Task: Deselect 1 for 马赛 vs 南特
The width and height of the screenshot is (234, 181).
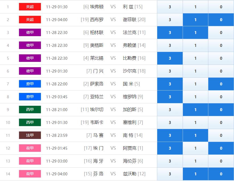Action: click(195, 135)
